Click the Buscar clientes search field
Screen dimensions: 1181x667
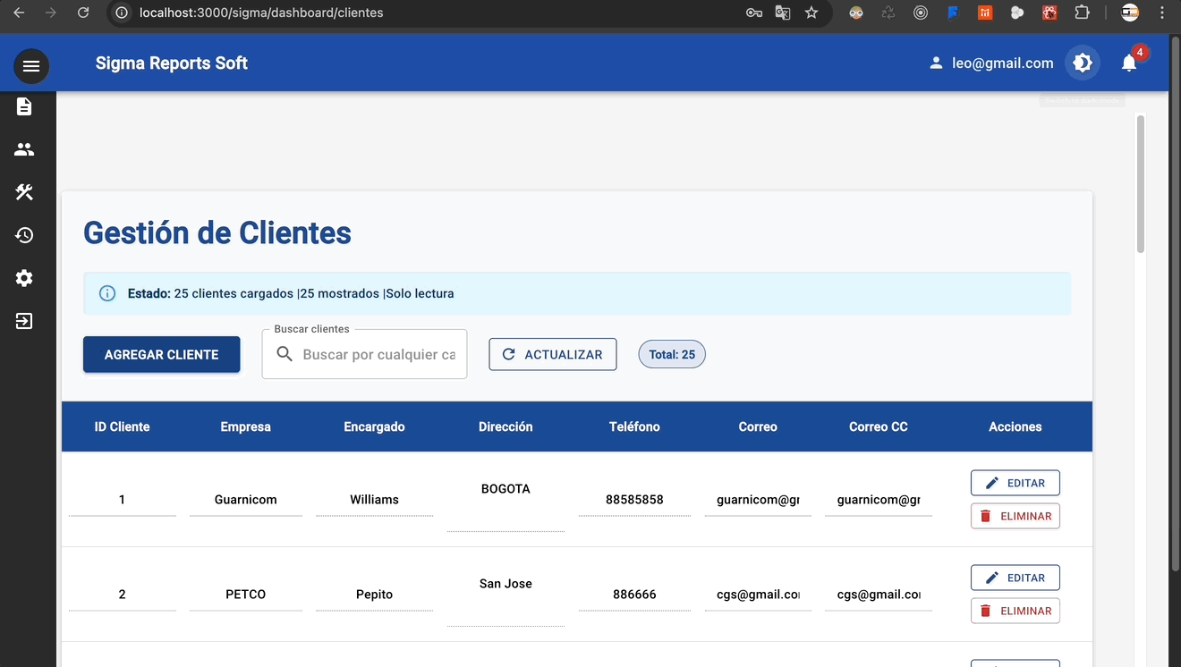[378, 355]
